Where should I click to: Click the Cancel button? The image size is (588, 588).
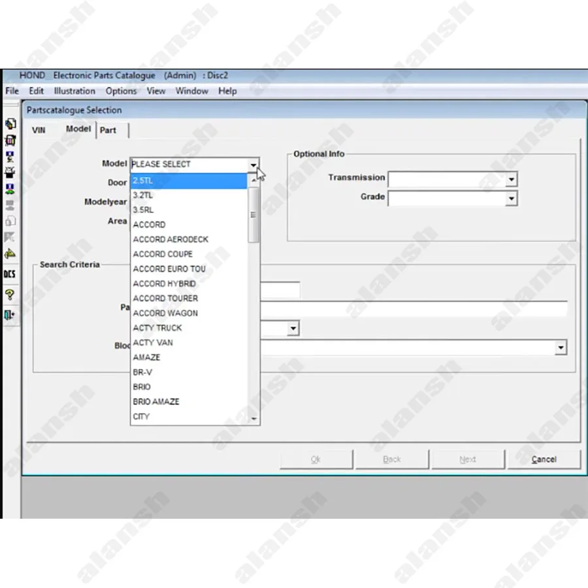point(544,459)
